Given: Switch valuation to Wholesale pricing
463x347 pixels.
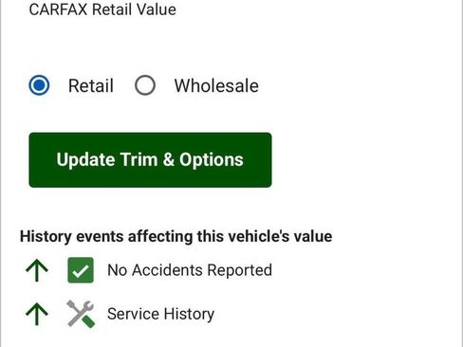Looking at the screenshot, I should click(145, 85).
